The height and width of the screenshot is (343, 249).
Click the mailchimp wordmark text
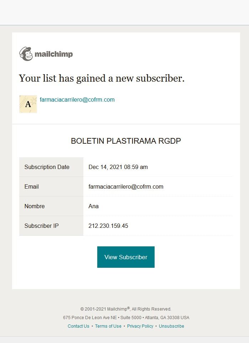point(54,54)
